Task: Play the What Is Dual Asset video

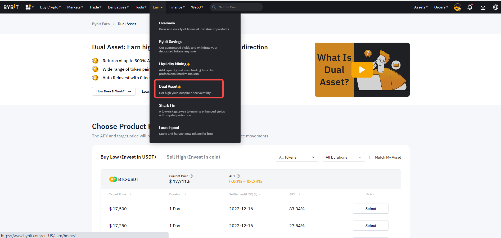Action: coord(362,70)
